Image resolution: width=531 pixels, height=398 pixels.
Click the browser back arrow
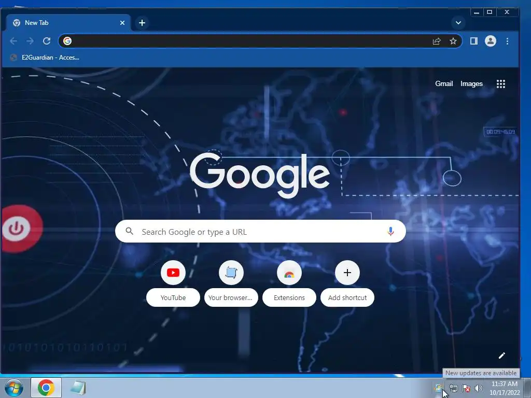[x=13, y=41]
